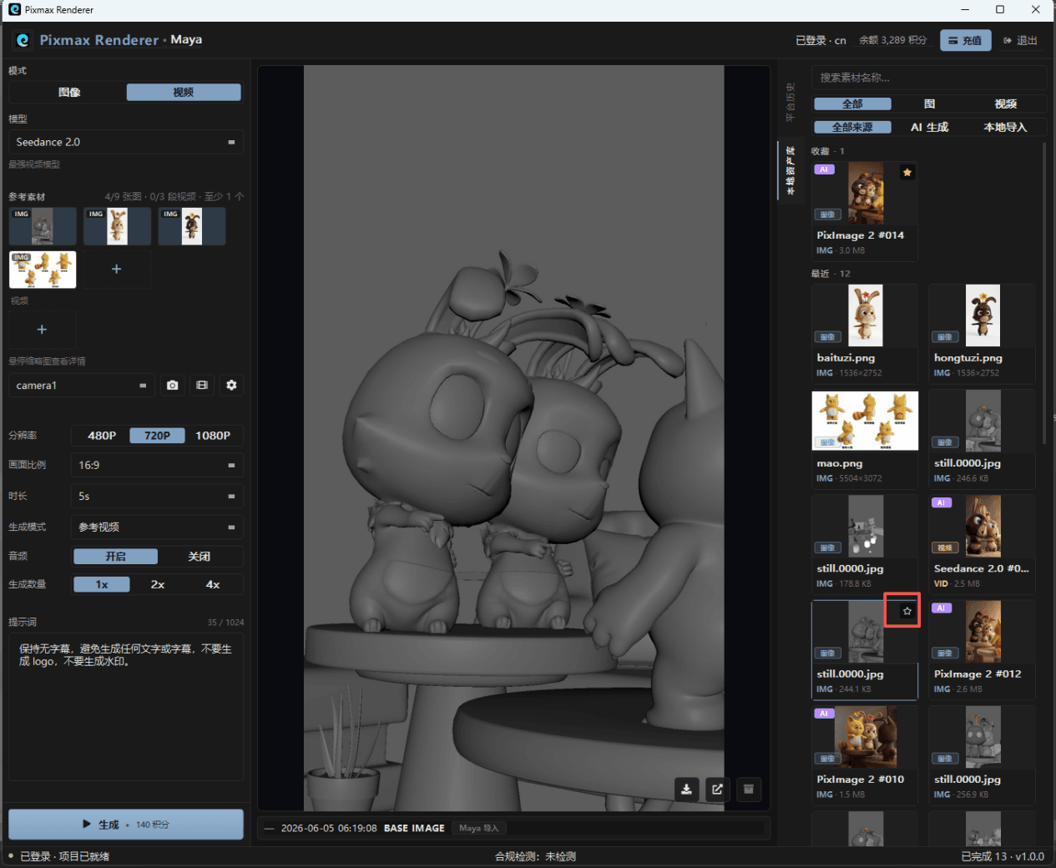This screenshot has width=1056, height=868.
Task: Click the Maya 导入 tag
Action: coord(479,828)
